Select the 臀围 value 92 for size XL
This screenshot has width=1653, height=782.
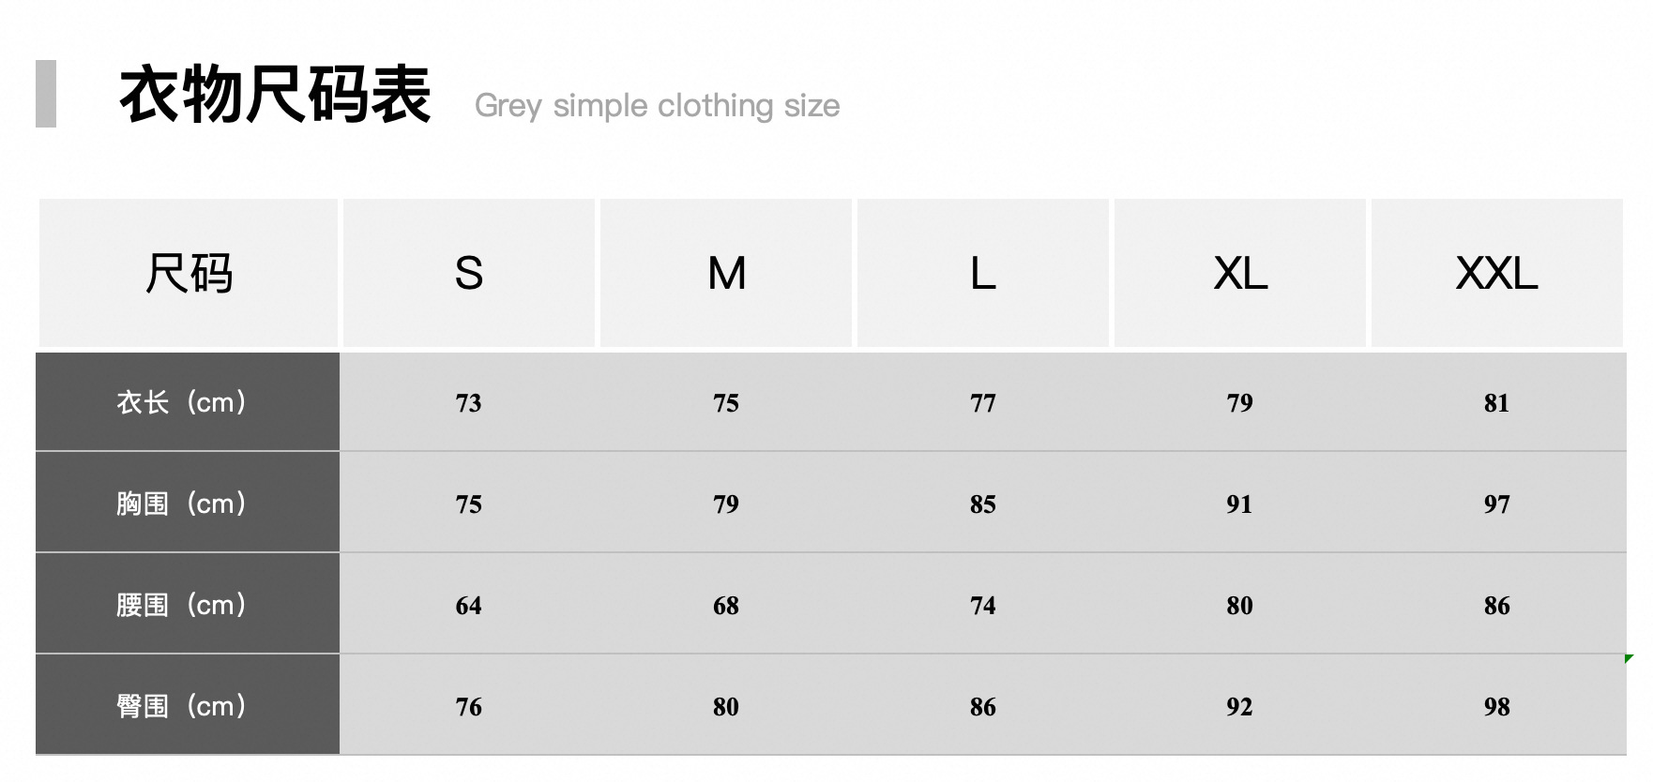click(x=1239, y=707)
